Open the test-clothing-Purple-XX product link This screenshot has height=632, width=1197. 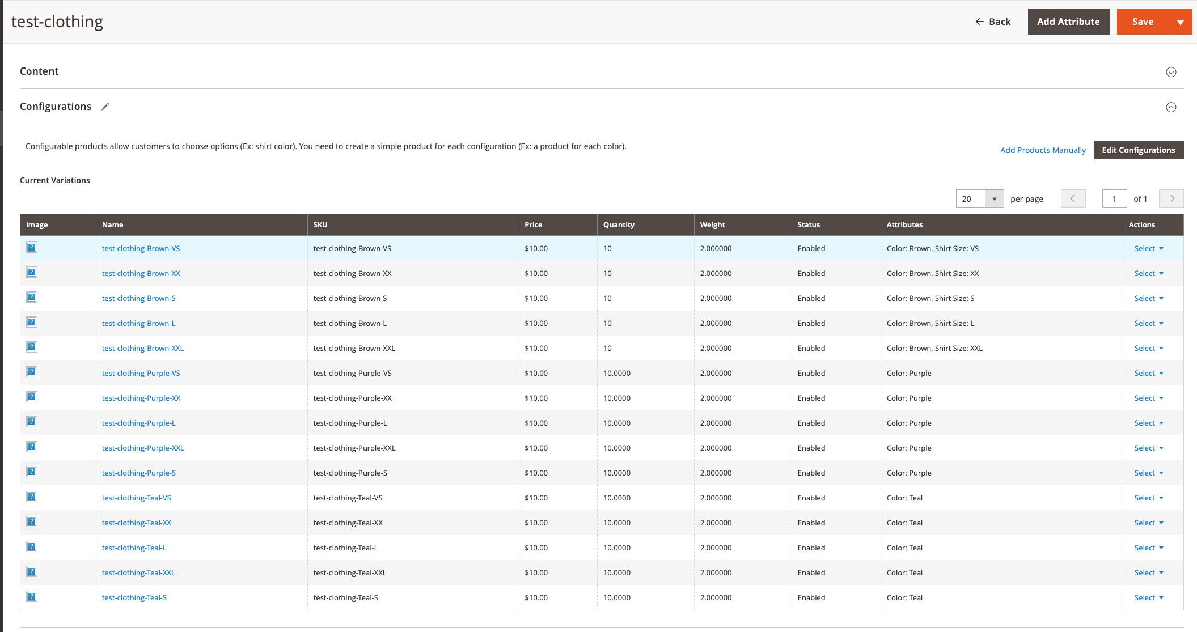tap(141, 397)
